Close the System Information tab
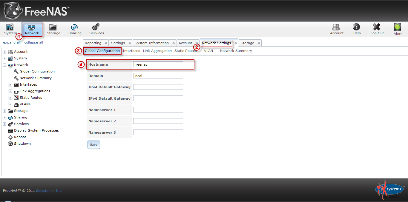Viewport: 408px width, 202px height. click(173, 43)
